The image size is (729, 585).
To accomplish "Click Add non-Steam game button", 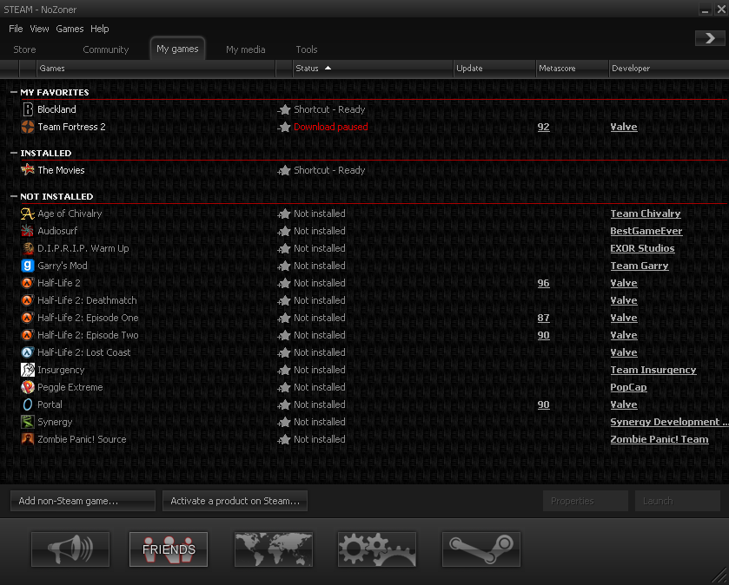I will coord(83,501).
